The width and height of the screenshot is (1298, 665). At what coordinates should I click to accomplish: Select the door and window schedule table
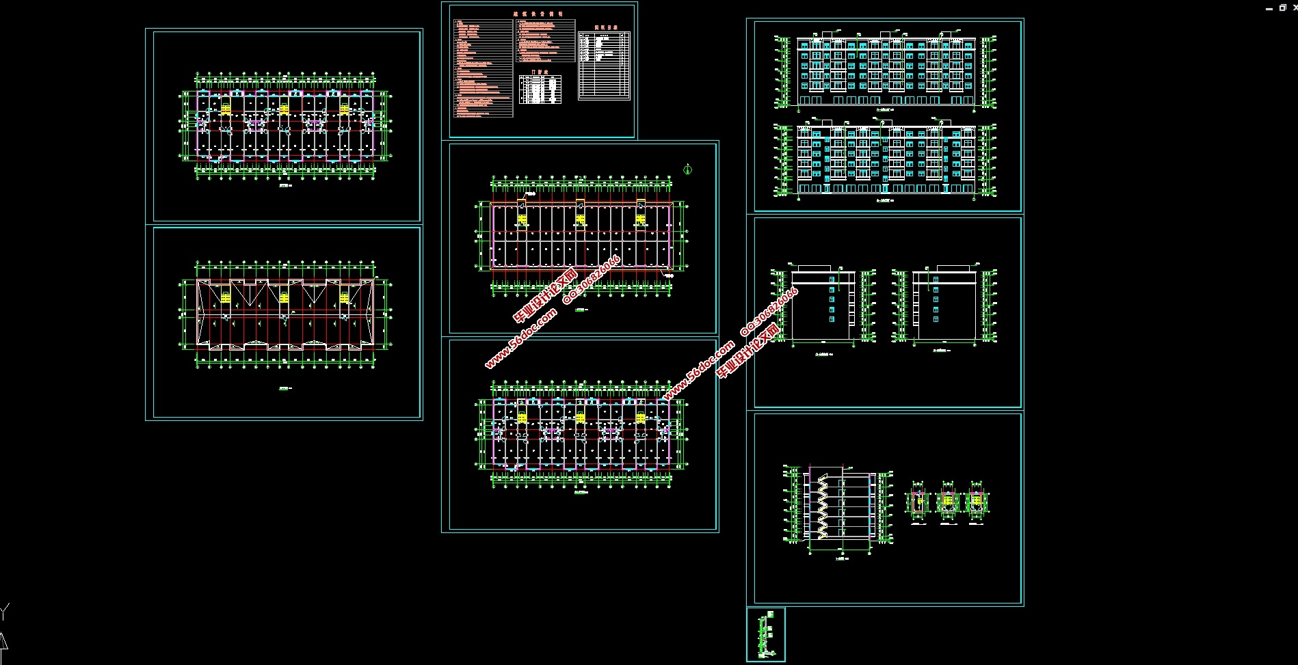tap(540, 89)
